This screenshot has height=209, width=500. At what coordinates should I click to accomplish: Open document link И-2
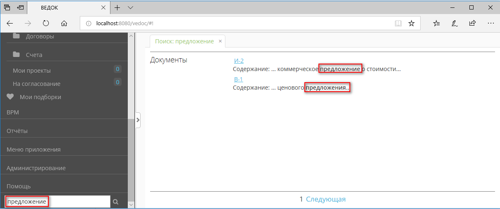point(239,61)
